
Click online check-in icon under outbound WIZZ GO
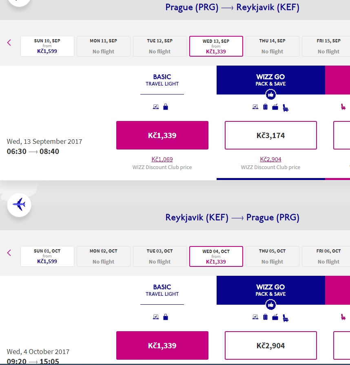pyautogui.click(x=255, y=107)
